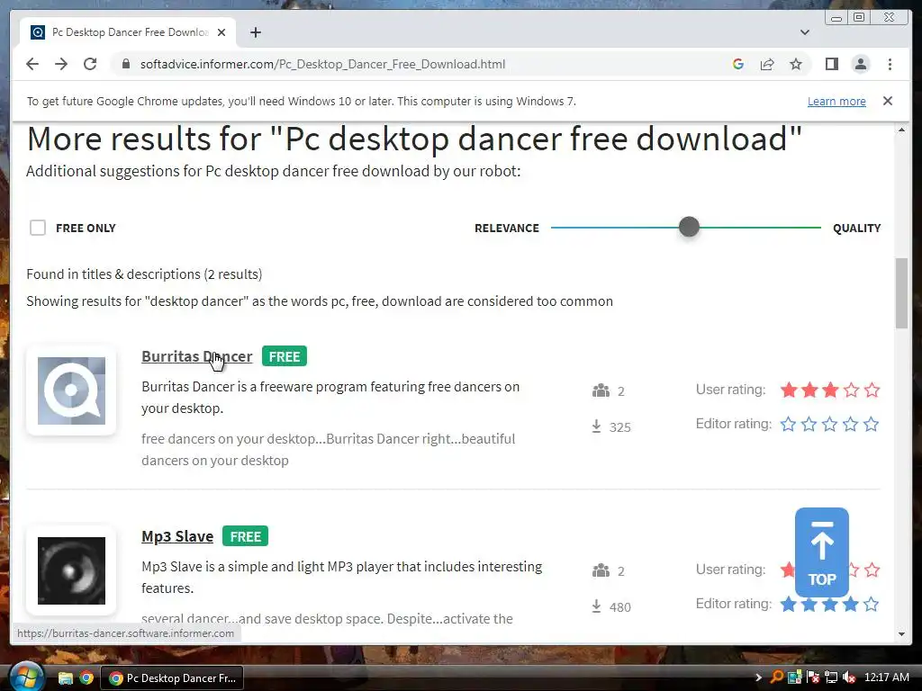Click the taskbar clock showing 12:17 AM

(886, 678)
